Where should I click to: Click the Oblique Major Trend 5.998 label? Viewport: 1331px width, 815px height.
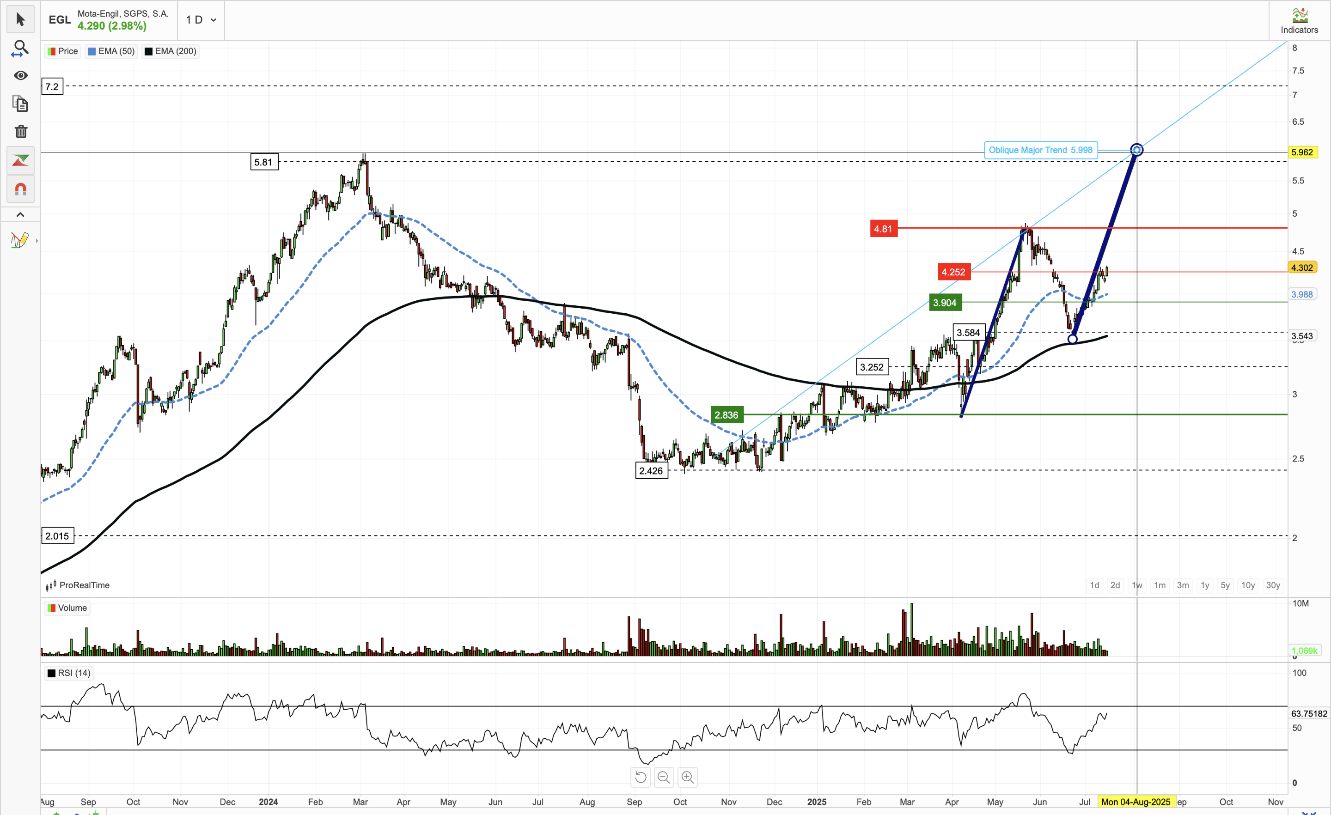click(x=1040, y=150)
